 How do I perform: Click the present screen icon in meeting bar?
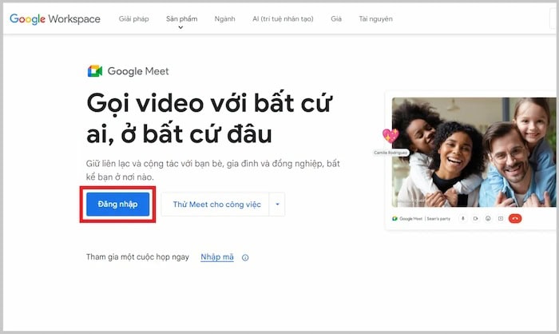pos(500,218)
